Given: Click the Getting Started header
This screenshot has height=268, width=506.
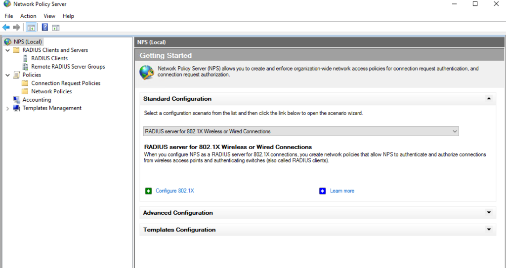Looking at the screenshot, I should (x=166, y=55).
